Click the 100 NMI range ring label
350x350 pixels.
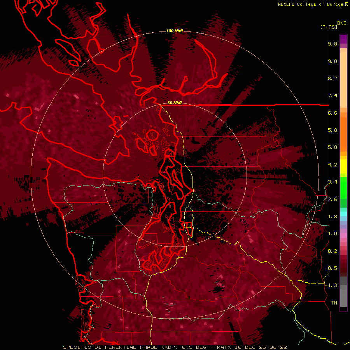[175, 31]
